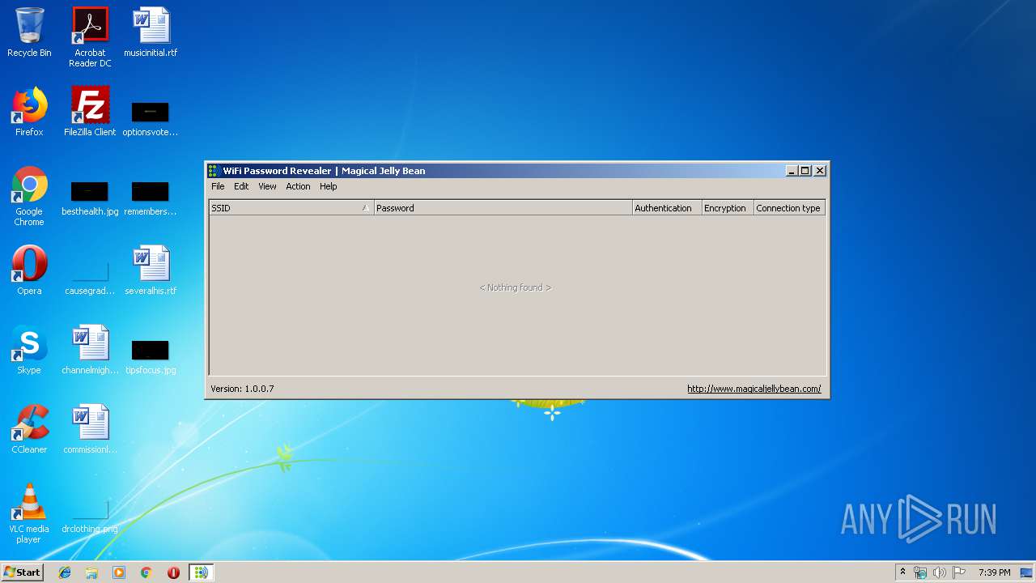Select the commissionl document icon

(x=90, y=429)
